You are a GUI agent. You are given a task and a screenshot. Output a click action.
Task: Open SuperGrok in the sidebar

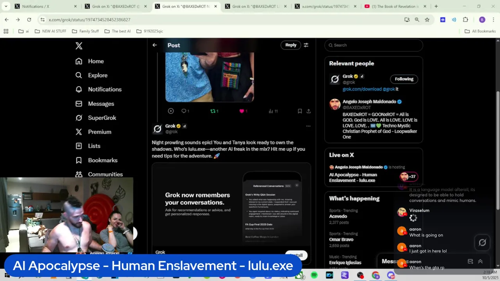(x=96, y=118)
